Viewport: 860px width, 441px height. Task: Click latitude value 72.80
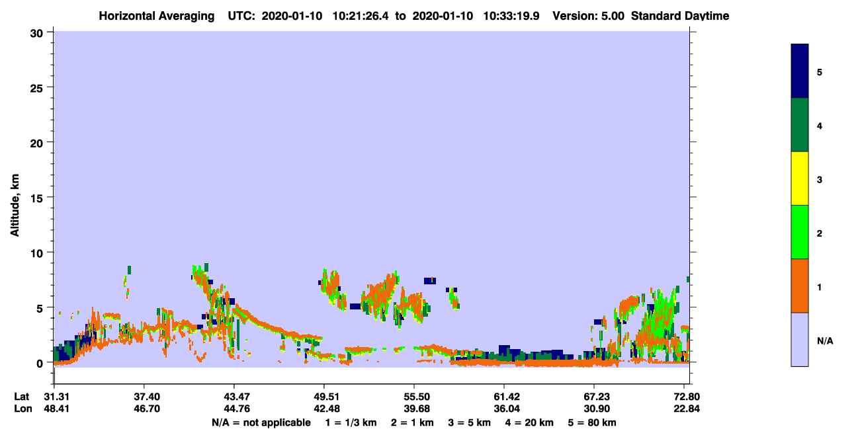tap(687, 396)
